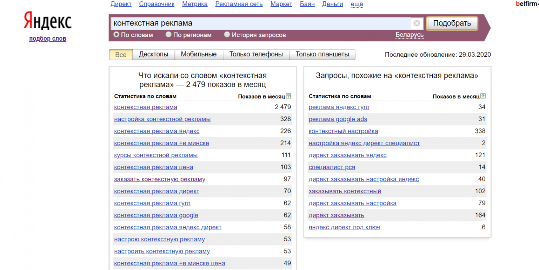This screenshot has height=270, width=539.
Task: Open the 'Директ' link in top navigation
Action: (x=121, y=4)
